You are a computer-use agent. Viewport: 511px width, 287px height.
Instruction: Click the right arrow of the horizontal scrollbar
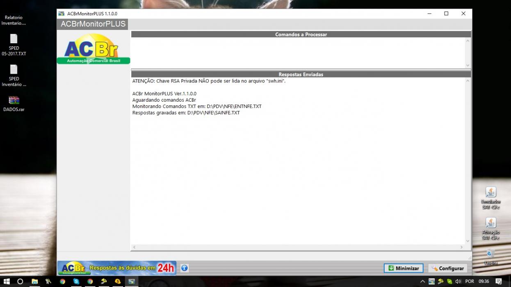coord(462,247)
